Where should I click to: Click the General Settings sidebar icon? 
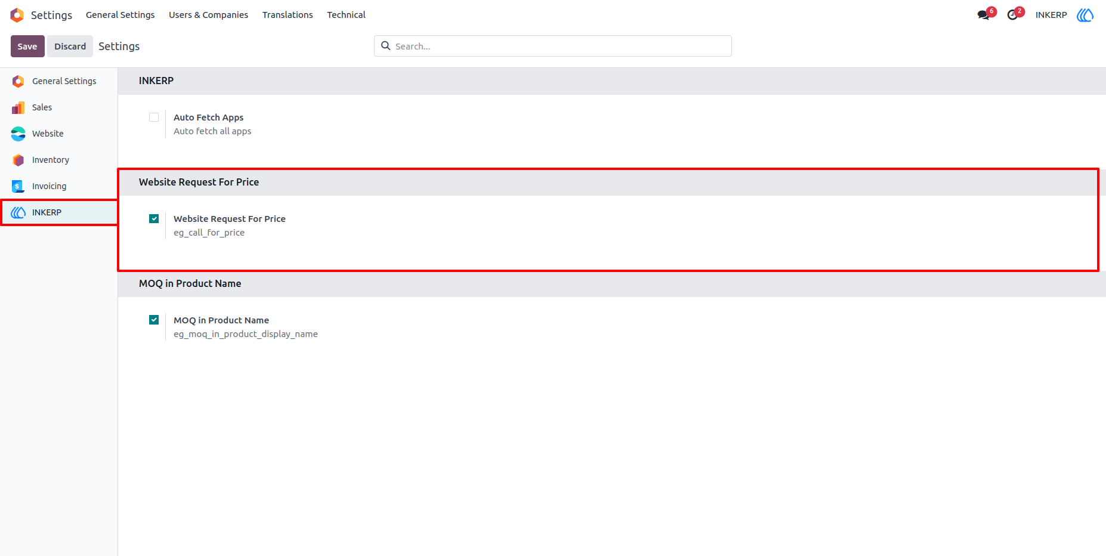(18, 81)
